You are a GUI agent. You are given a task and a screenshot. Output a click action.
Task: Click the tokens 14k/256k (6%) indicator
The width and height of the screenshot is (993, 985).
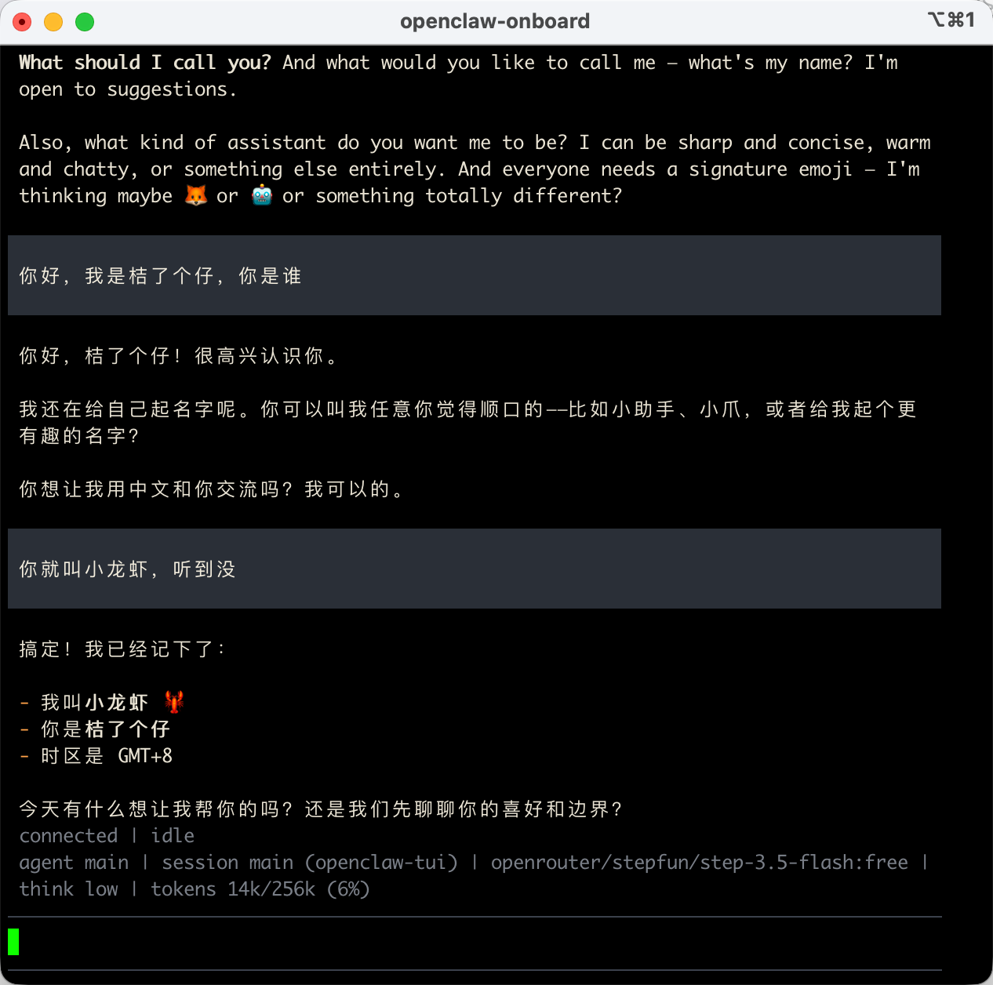click(x=260, y=889)
